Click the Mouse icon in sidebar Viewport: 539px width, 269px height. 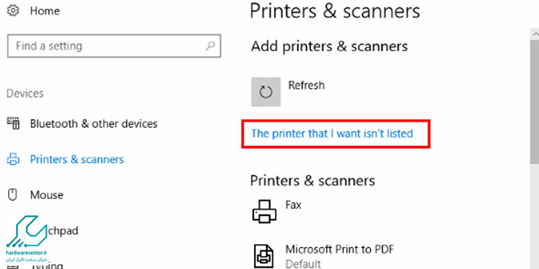pos(12,195)
